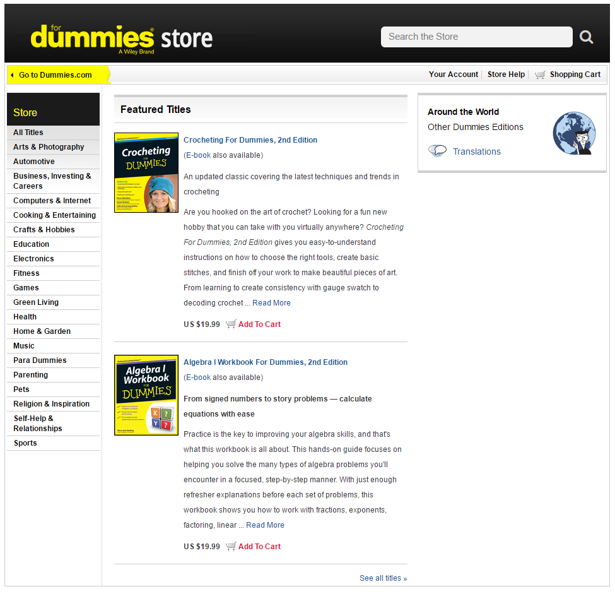The width and height of the screenshot is (615, 594).
Task: Browse the Pets category
Action: (x=54, y=389)
